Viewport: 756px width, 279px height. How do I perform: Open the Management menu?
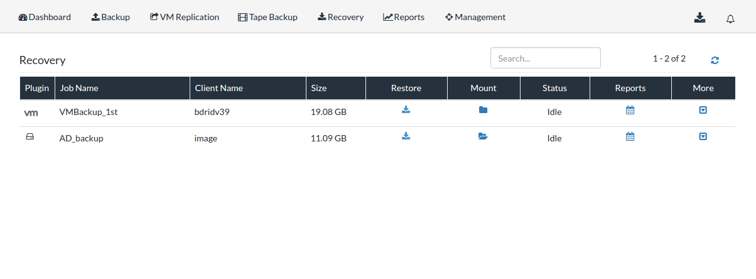[x=475, y=17]
